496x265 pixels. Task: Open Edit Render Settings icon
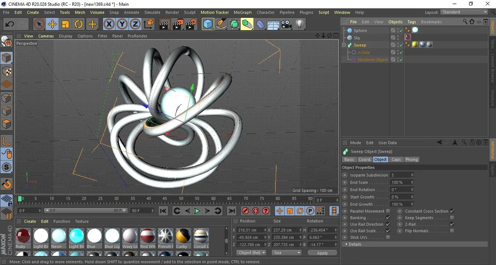[x=191, y=24]
